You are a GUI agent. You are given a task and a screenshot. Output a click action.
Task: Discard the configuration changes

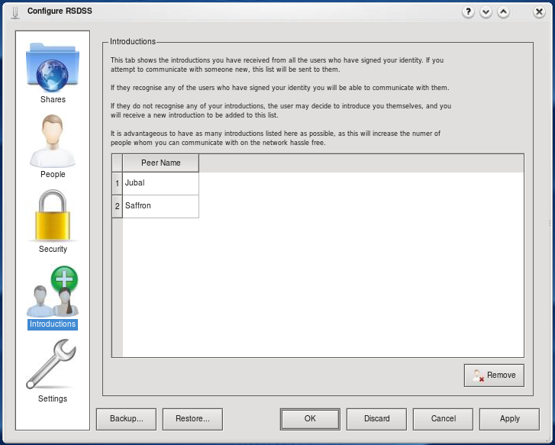[x=376, y=418]
